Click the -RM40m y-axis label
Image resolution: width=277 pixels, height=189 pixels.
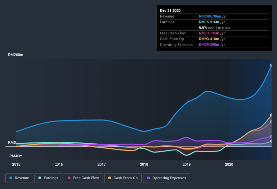(x=15, y=156)
